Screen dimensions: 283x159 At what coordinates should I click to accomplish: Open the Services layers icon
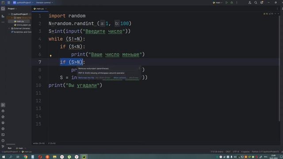pos(3,123)
